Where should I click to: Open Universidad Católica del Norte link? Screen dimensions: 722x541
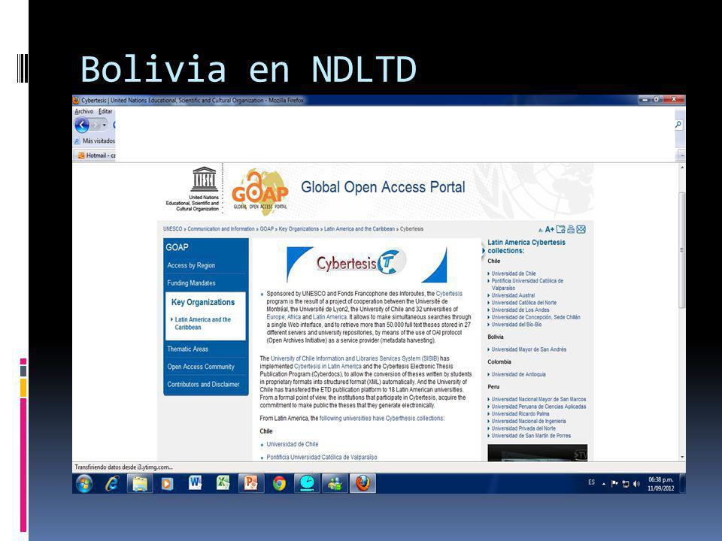coord(524,303)
